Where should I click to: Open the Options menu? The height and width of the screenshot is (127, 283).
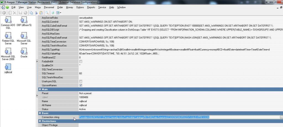pyautogui.click(x=80, y=7)
